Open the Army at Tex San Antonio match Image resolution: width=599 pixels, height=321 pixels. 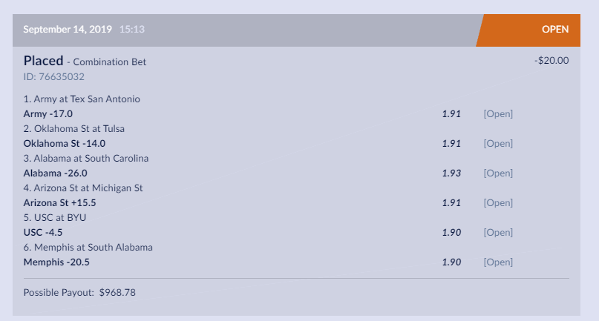point(82,99)
